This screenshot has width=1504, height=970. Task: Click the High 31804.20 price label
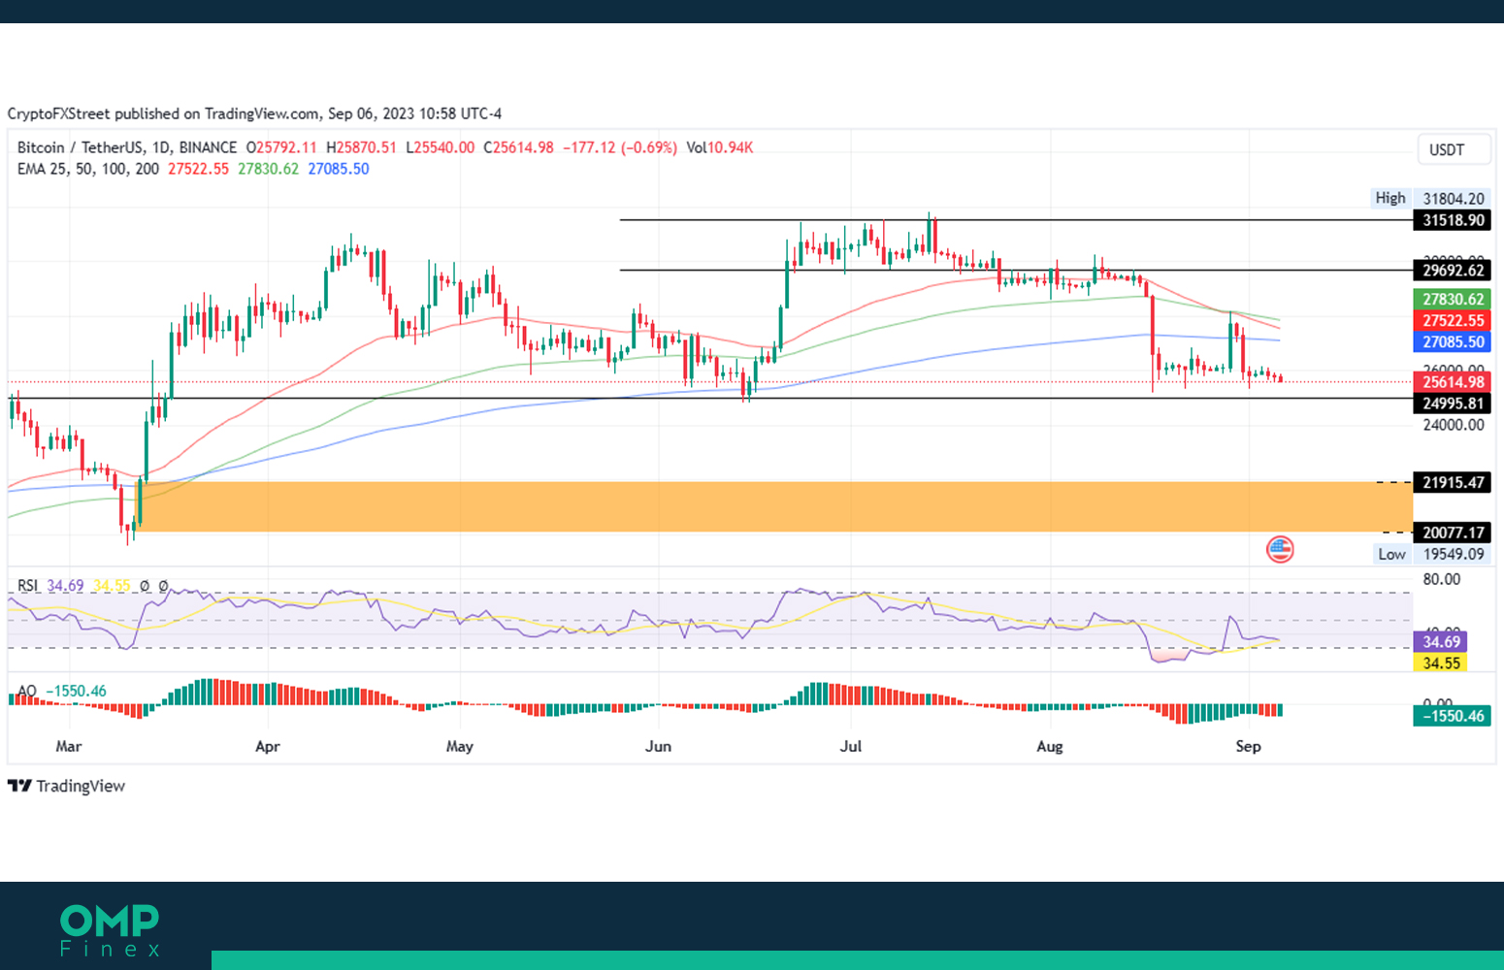(1431, 198)
